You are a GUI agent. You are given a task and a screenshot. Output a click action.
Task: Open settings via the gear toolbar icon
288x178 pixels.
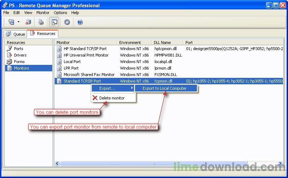(67, 22)
